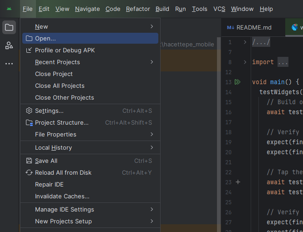Choose File Properties entry
Image resolution: width=303 pixels, height=232 pixels.
pos(90,134)
